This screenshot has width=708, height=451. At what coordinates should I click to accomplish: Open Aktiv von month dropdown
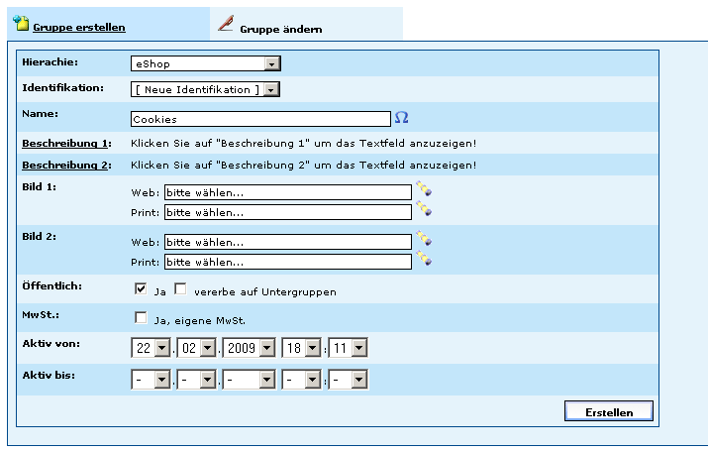tap(196, 348)
